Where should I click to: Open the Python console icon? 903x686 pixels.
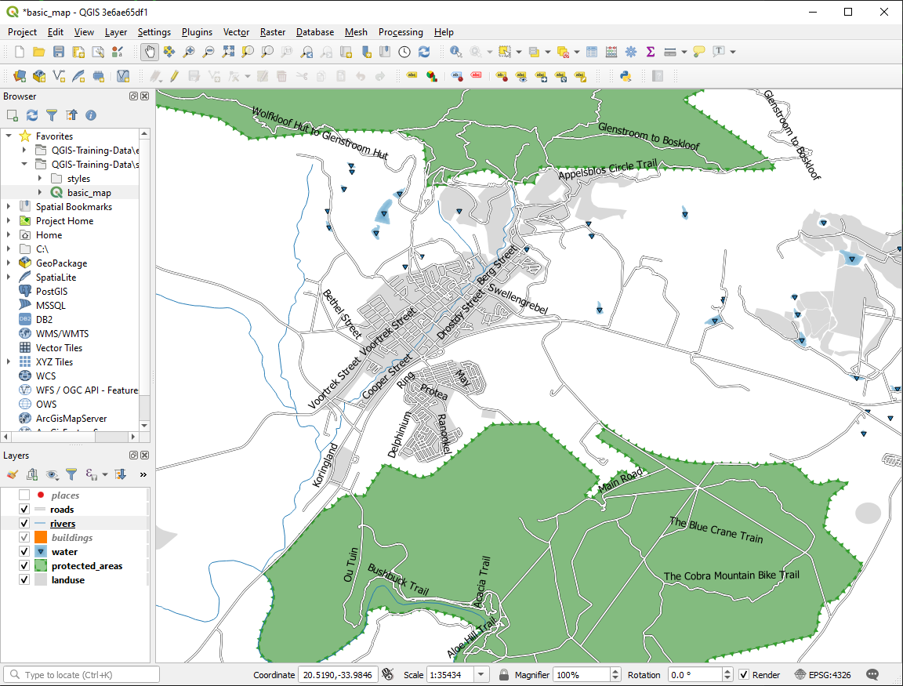[x=625, y=76]
